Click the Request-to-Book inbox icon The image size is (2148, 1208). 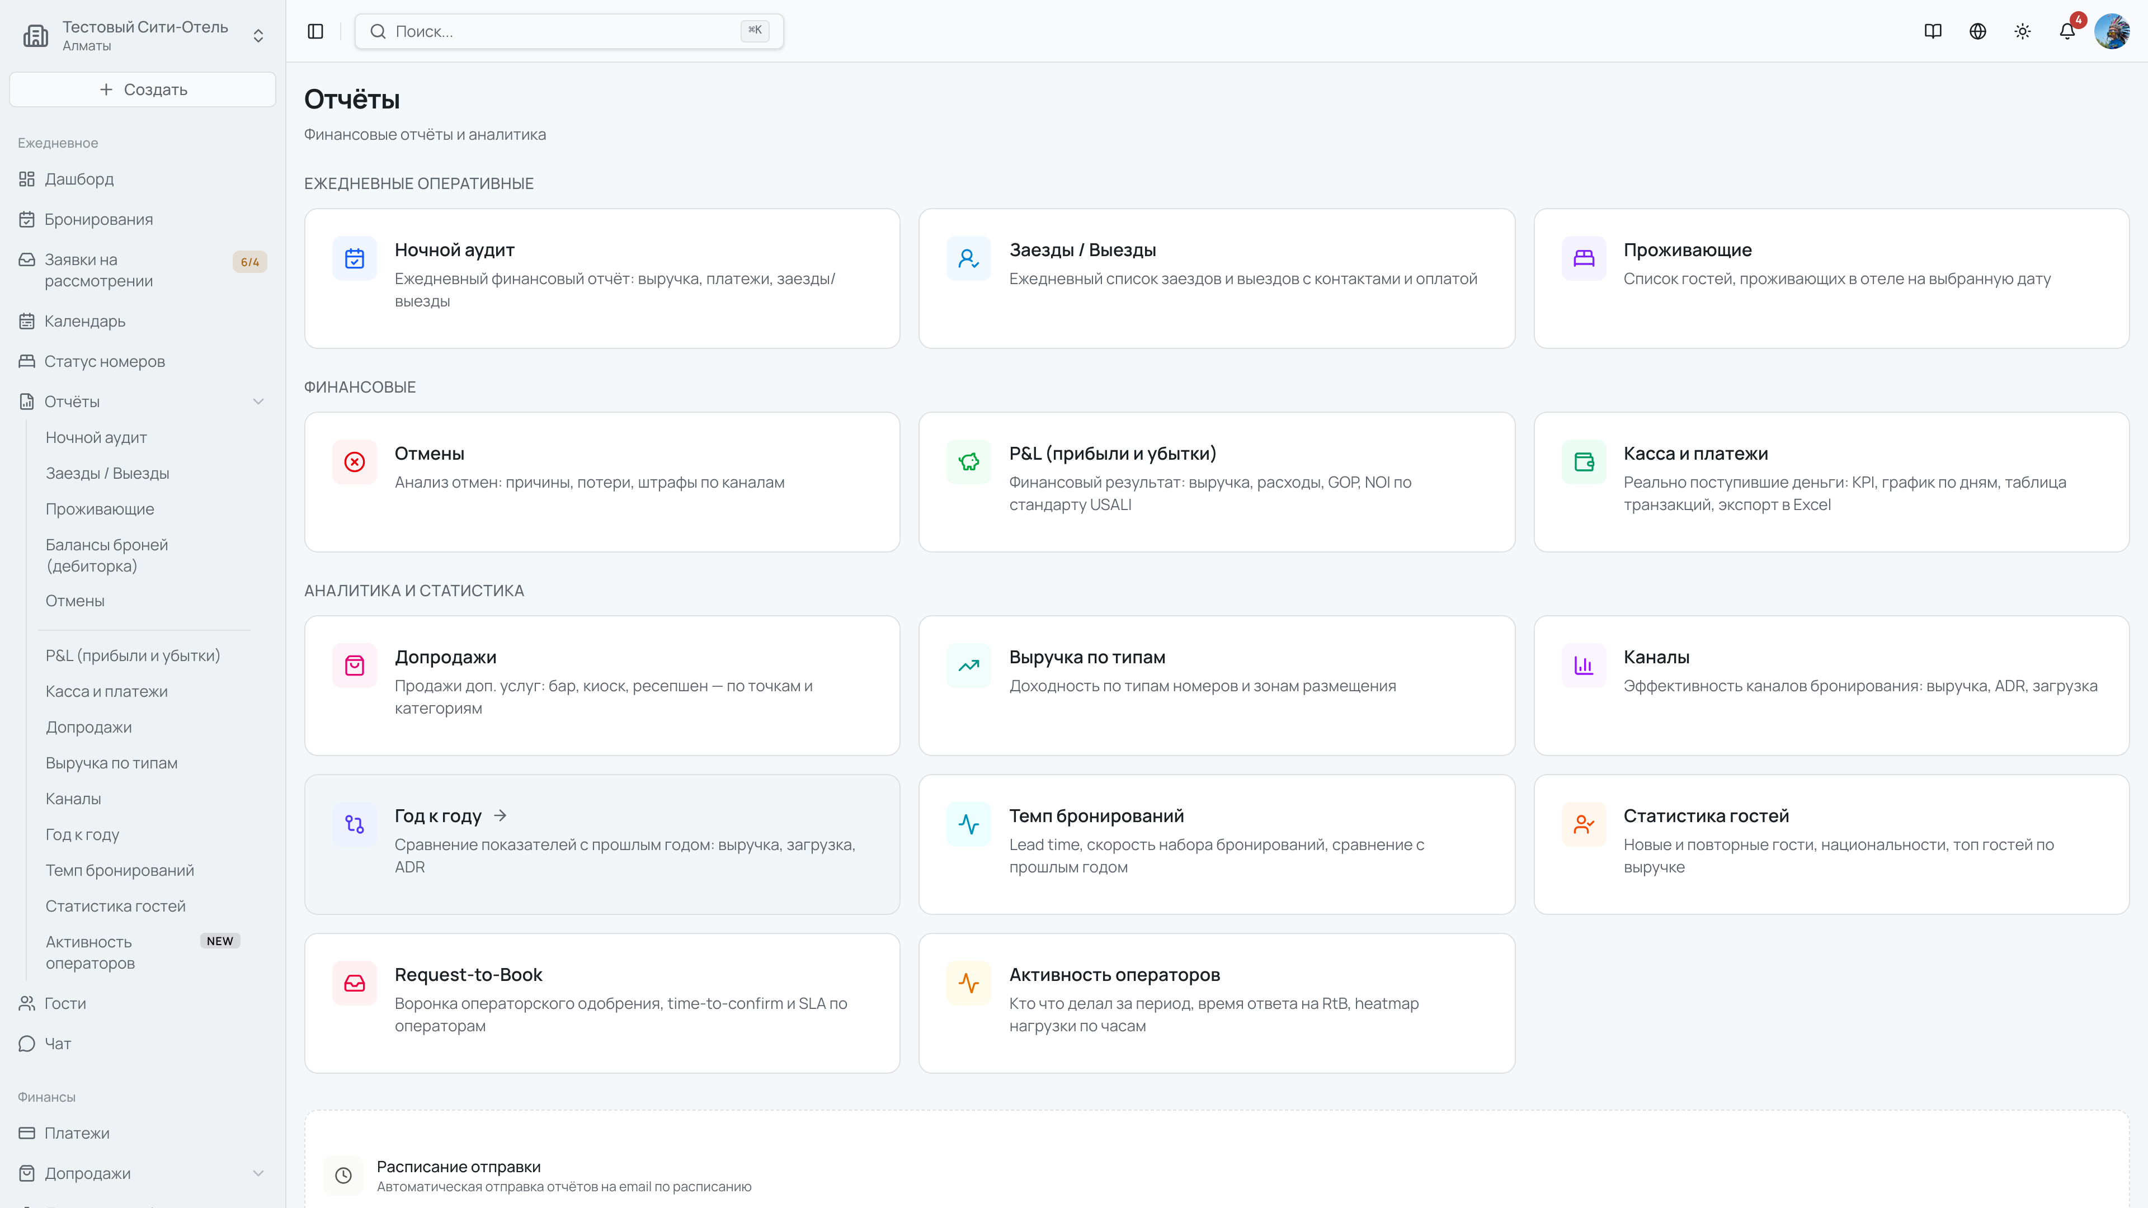pos(355,983)
